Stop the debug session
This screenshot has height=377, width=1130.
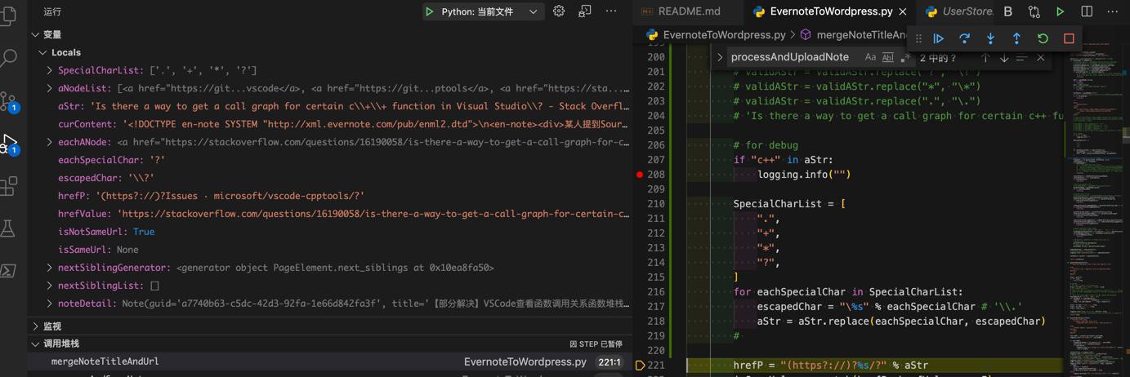click(1070, 38)
